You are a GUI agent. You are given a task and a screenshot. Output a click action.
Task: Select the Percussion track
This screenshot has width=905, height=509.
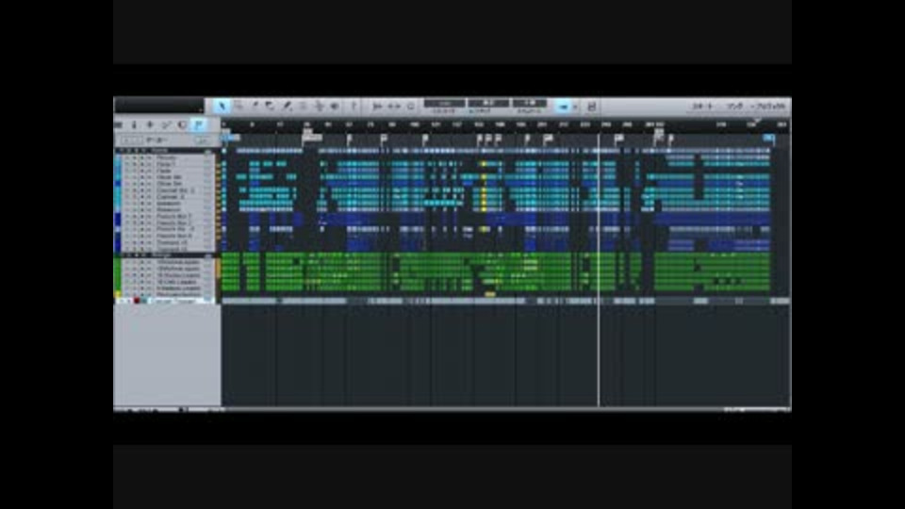(178, 294)
